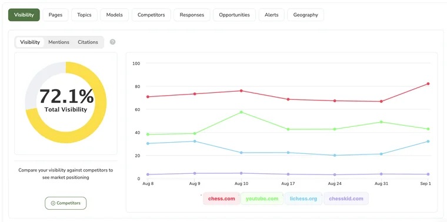Click chesskid.com data point at Aug 8

tap(148, 174)
